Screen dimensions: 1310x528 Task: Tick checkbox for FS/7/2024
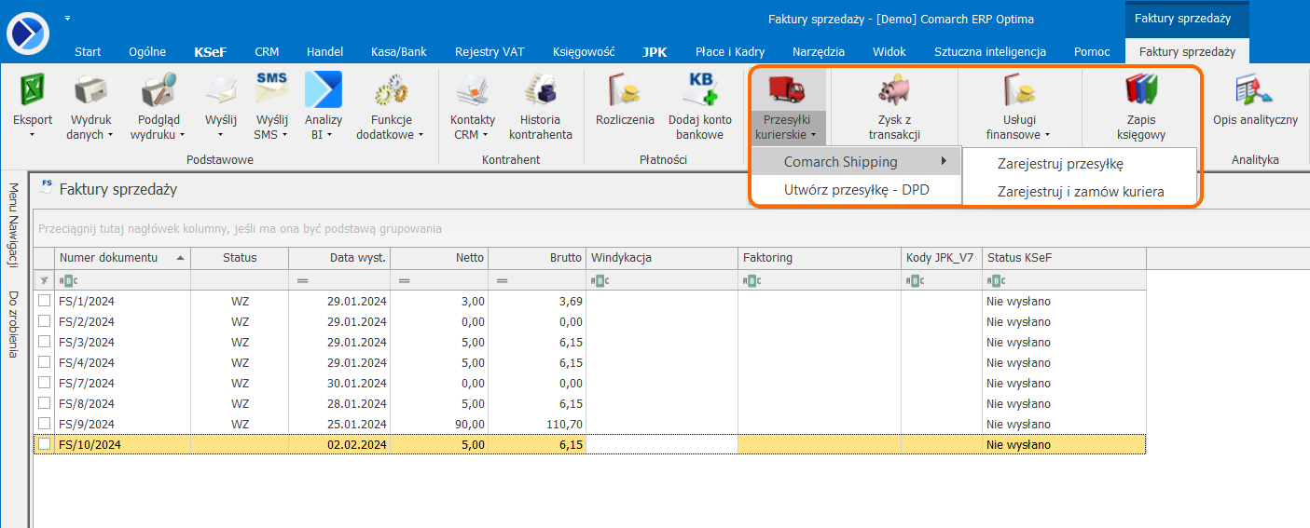[44, 383]
